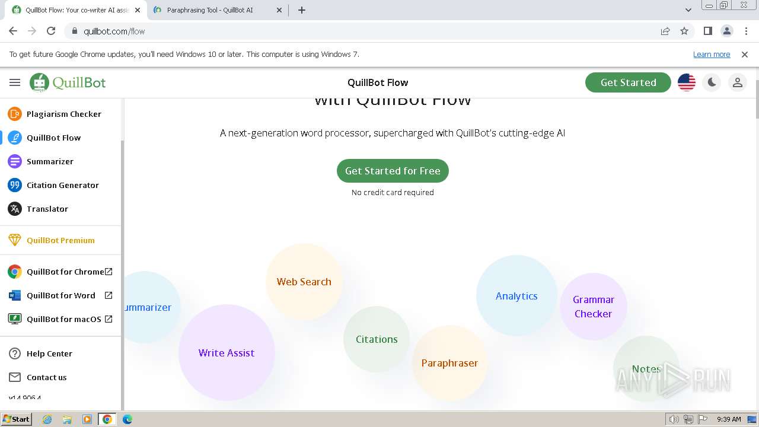Click the external link icon for QuillBot for Chrome
The width and height of the screenshot is (759, 427).
109,272
